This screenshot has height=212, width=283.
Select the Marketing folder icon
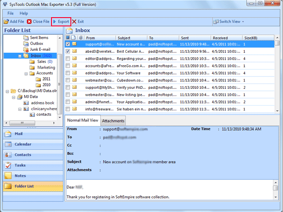point(32,67)
